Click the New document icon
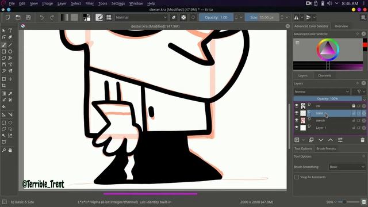 pyautogui.click(x=7, y=17)
